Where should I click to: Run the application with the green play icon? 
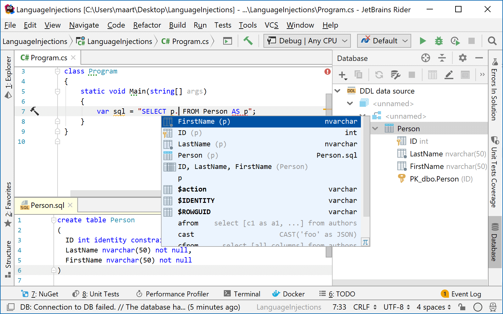(423, 41)
